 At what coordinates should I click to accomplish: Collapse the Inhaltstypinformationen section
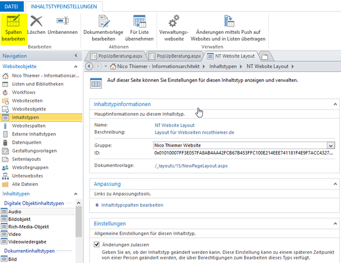coord(335,104)
